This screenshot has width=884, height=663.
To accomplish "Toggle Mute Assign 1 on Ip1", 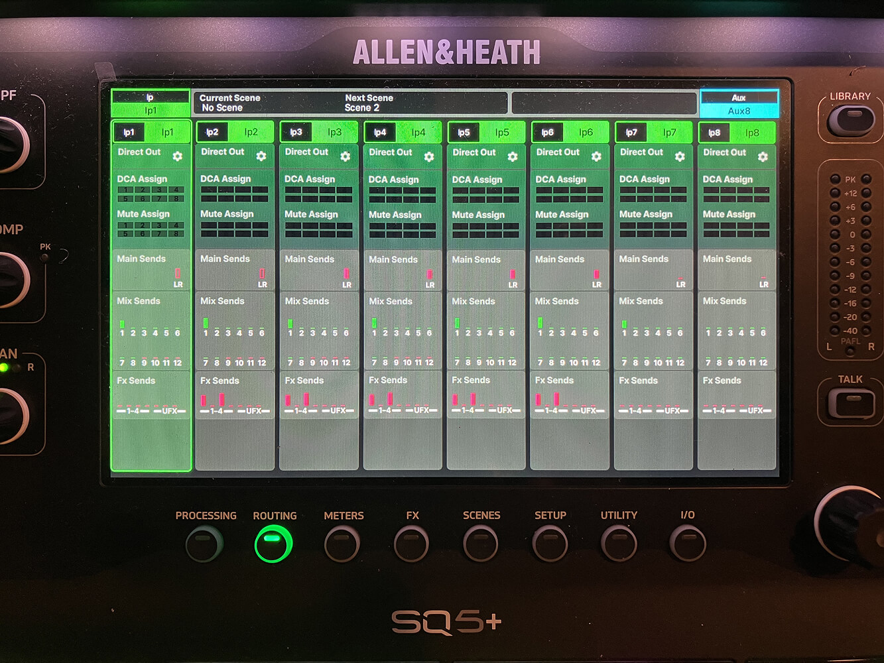I will tap(126, 225).
